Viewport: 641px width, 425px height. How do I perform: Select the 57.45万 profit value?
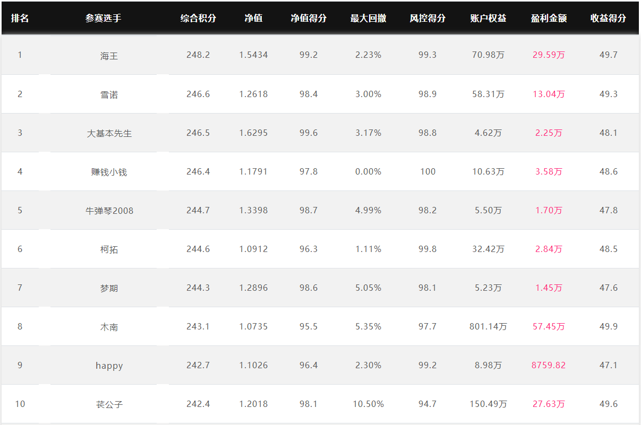click(549, 327)
